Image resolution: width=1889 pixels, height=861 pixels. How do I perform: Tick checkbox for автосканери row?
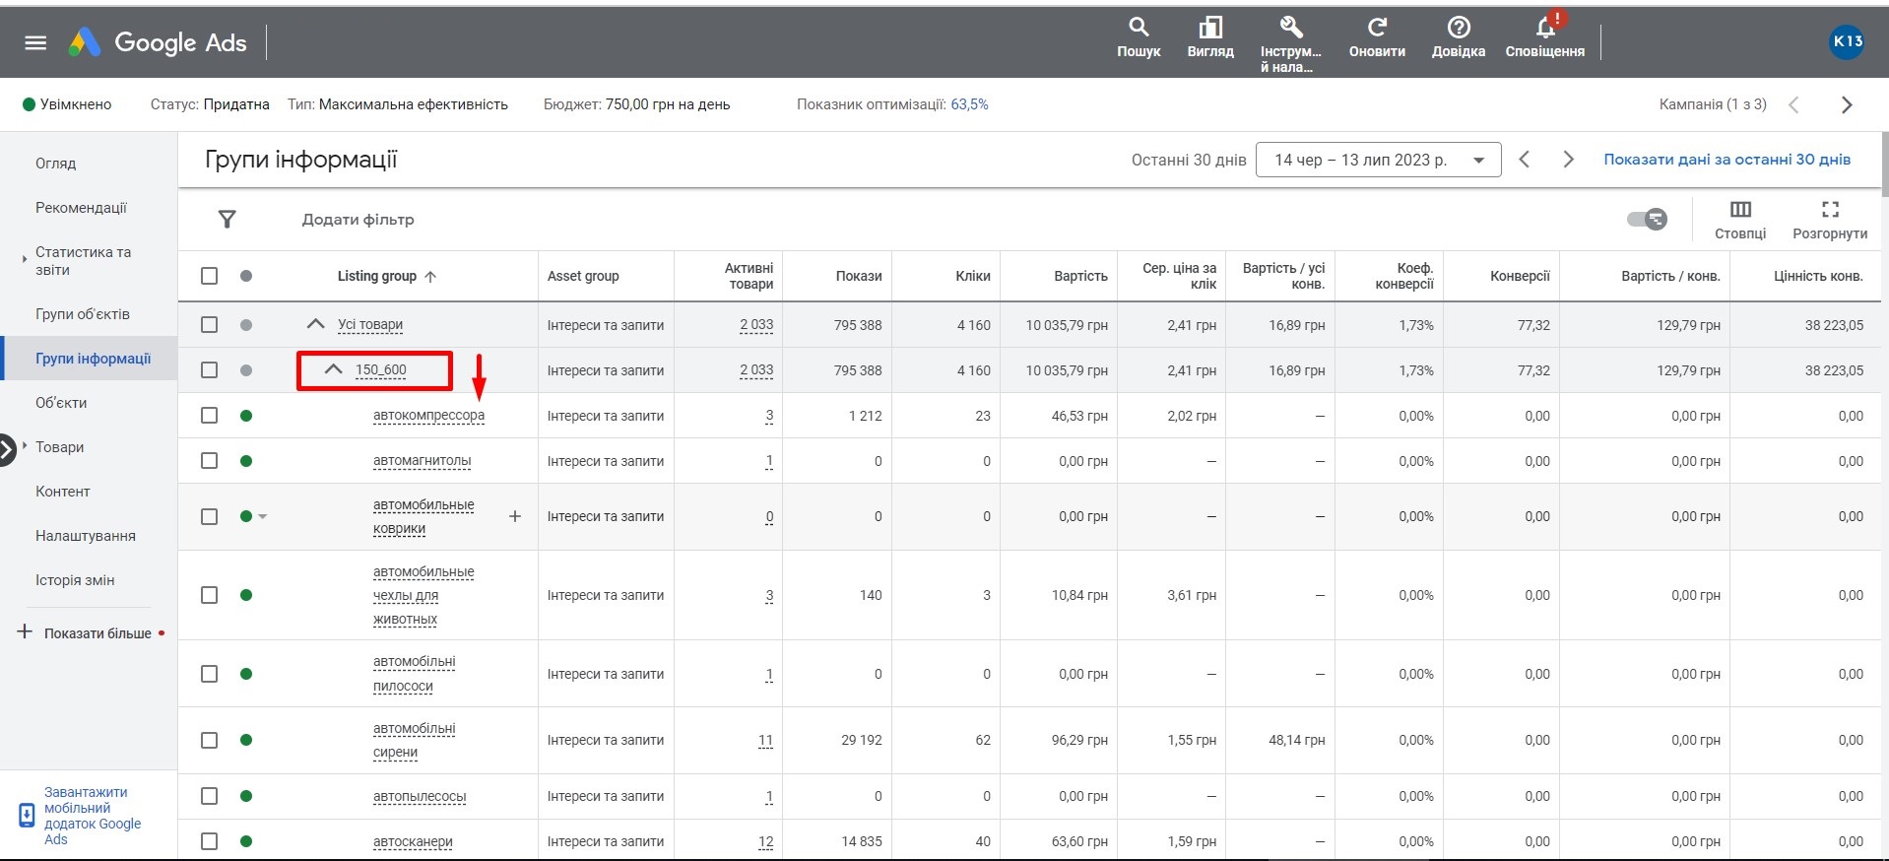click(x=209, y=841)
